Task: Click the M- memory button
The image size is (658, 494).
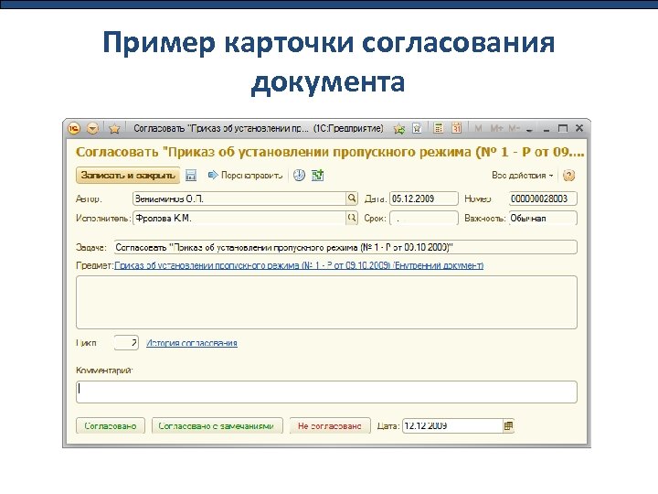Action: pyautogui.click(x=514, y=129)
